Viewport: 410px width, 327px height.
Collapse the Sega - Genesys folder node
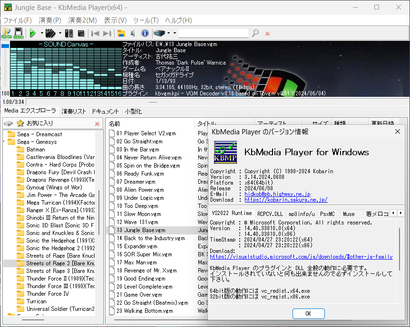[x=4, y=142]
